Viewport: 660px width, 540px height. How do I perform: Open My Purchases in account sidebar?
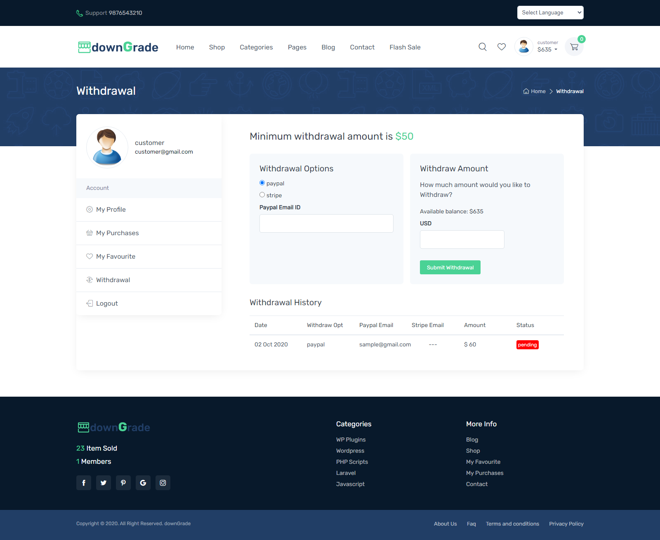pyautogui.click(x=117, y=233)
